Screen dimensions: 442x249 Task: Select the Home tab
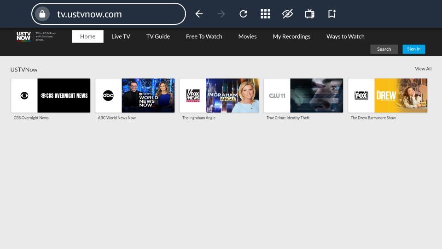[87, 36]
